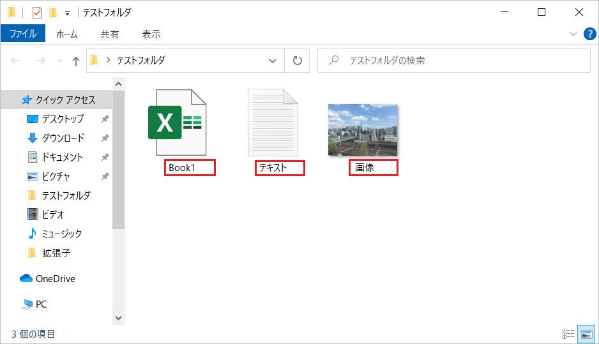
Task: Click the address bar folder icon
Action: click(94, 60)
